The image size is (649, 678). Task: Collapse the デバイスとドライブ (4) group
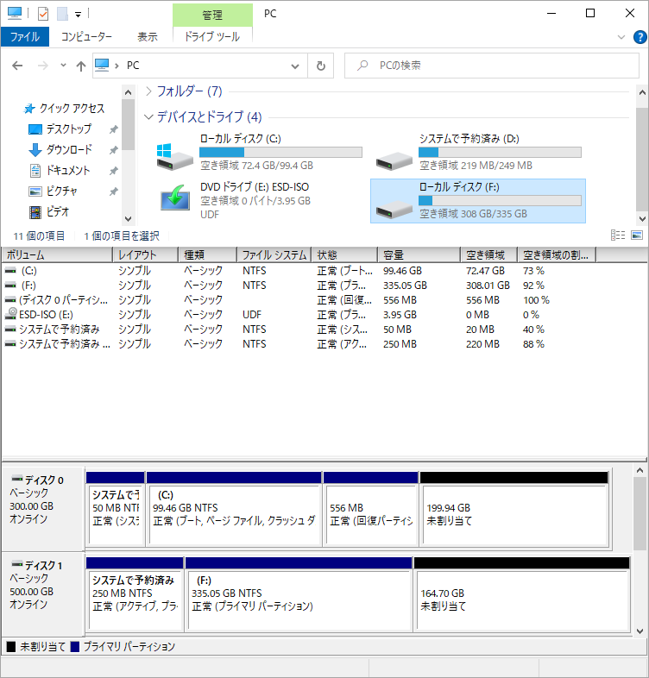[148, 116]
